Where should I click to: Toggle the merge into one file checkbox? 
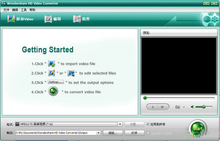(x=148, y=133)
